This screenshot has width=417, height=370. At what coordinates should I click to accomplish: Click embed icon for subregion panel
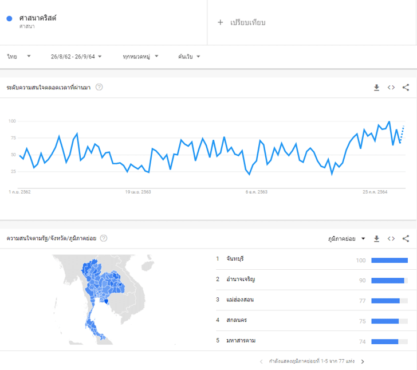pos(391,238)
